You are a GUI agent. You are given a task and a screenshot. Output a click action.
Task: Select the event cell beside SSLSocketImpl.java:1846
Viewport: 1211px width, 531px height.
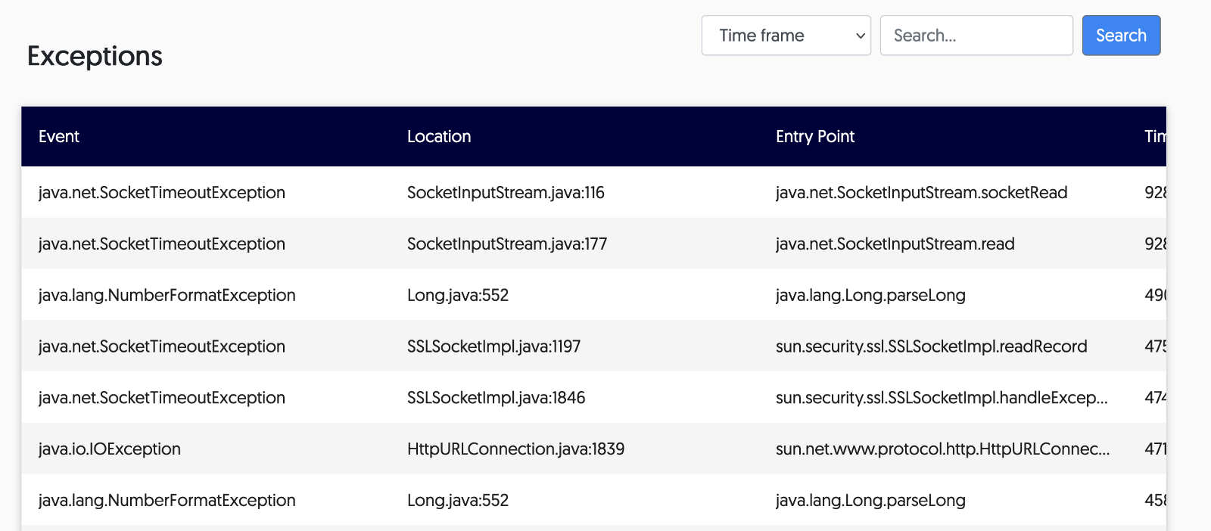click(x=162, y=398)
